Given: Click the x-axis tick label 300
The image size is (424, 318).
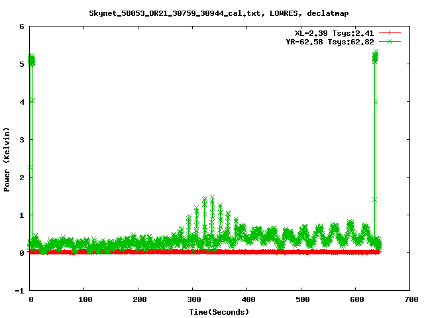Looking at the screenshot, I should tap(194, 299).
